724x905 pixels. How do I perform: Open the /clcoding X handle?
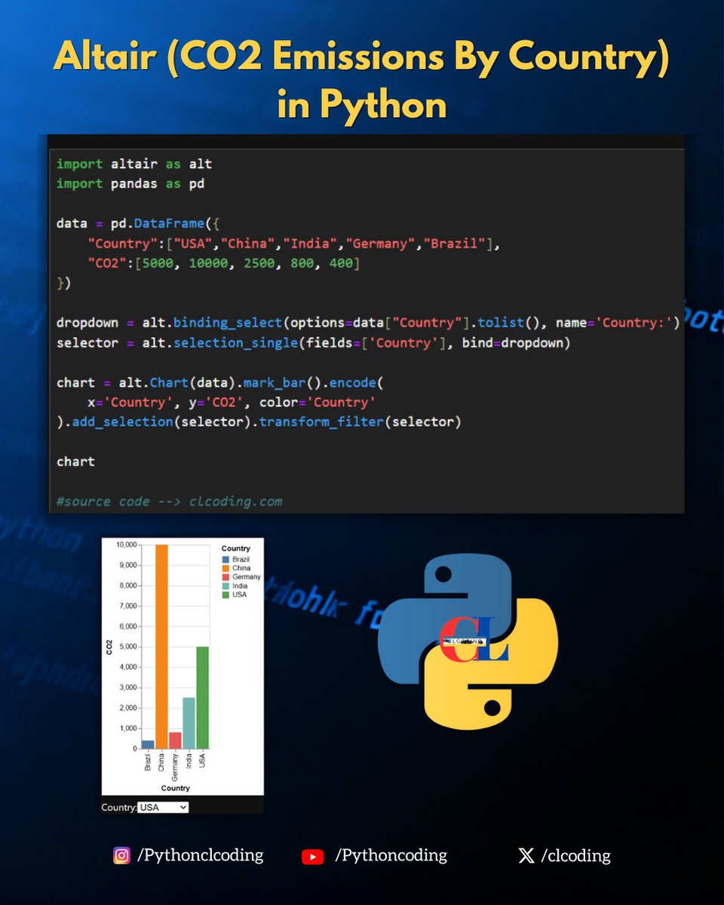(575, 856)
